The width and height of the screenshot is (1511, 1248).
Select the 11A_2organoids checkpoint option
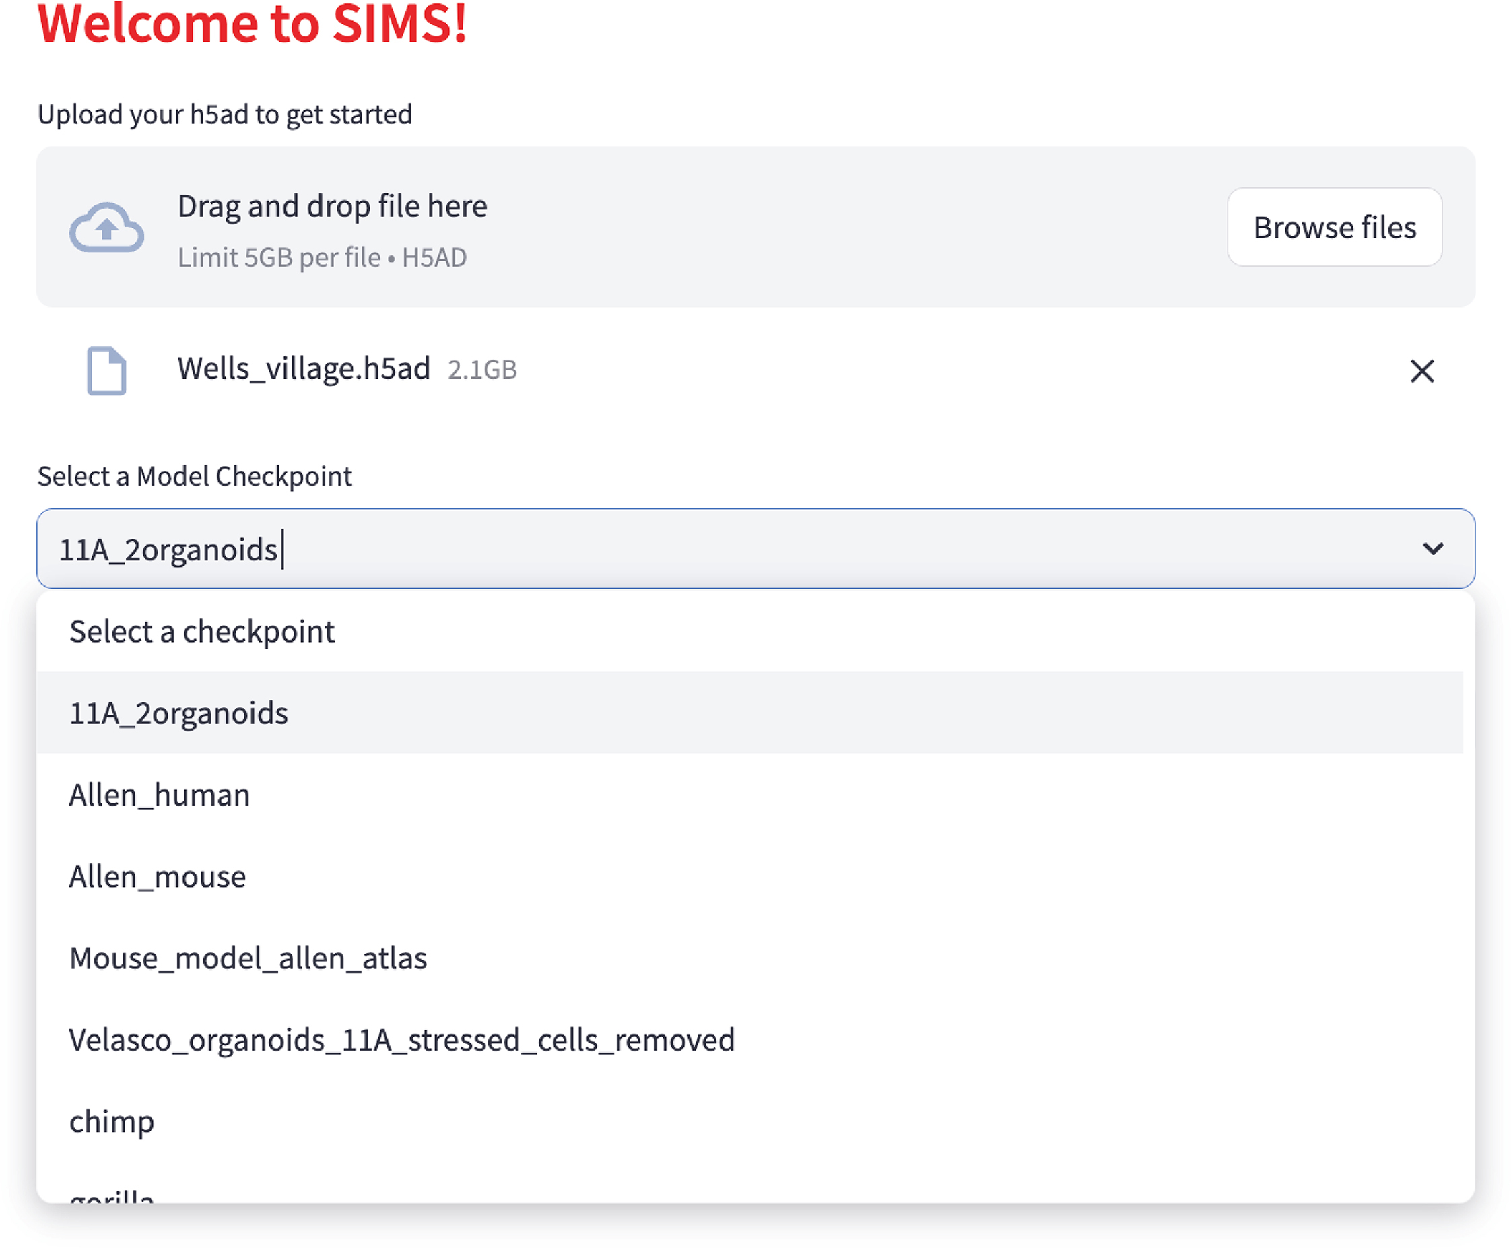click(x=178, y=713)
